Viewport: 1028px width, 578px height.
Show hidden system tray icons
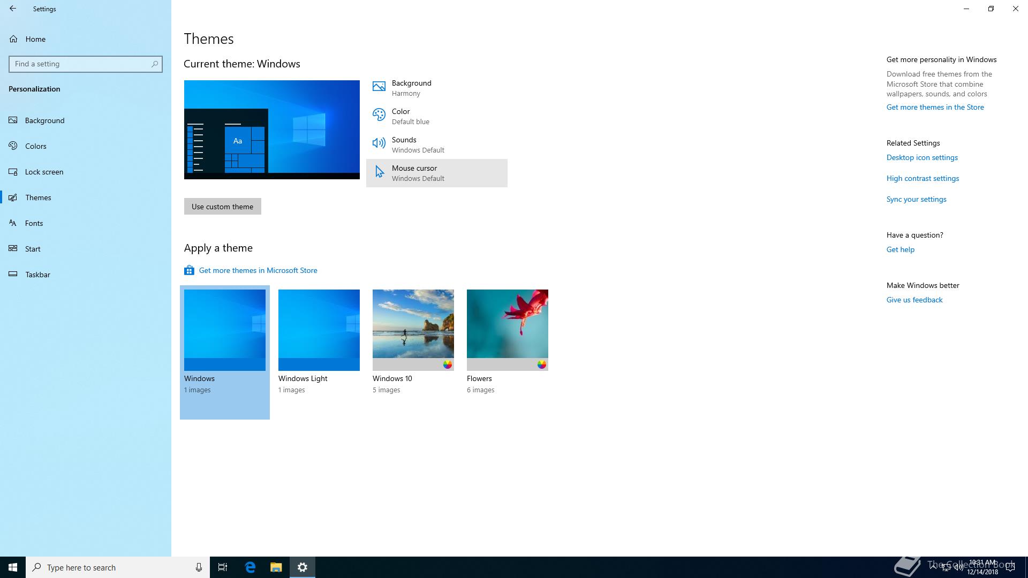pyautogui.click(x=933, y=567)
